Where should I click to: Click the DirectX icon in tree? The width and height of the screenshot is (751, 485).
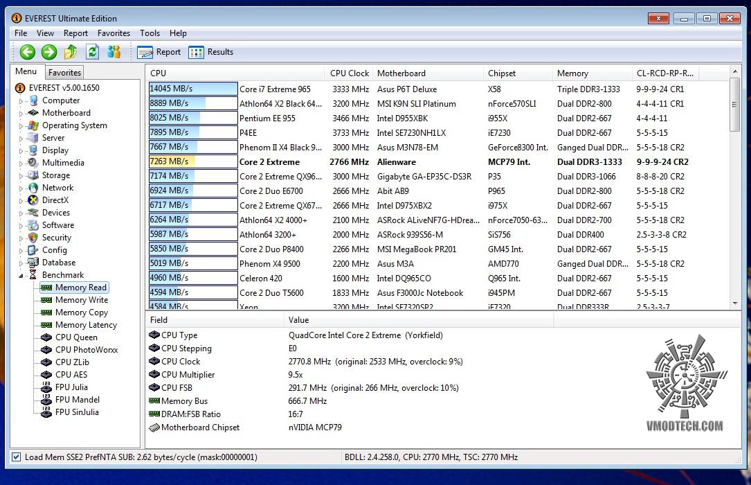[33, 200]
